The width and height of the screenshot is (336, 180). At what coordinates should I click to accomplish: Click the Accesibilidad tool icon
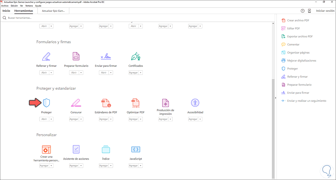195,103
